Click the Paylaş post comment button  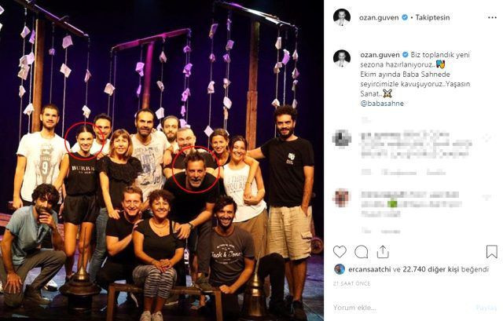point(486,308)
